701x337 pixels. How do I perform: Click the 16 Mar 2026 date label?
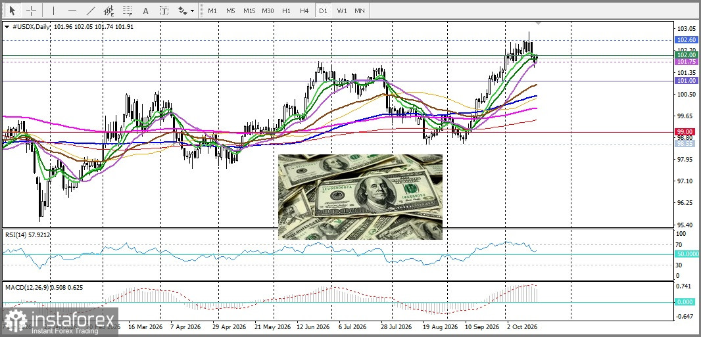click(x=145, y=326)
